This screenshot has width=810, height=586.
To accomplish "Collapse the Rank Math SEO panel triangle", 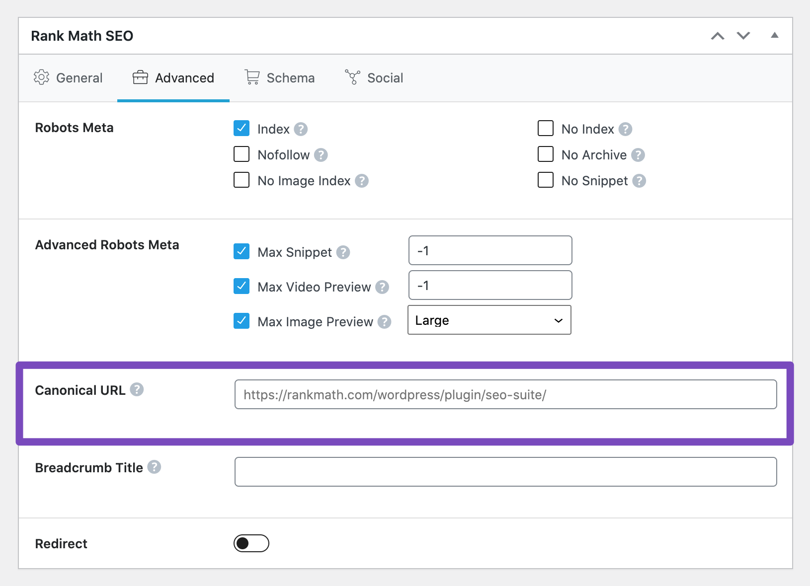I will click(x=774, y=35).
